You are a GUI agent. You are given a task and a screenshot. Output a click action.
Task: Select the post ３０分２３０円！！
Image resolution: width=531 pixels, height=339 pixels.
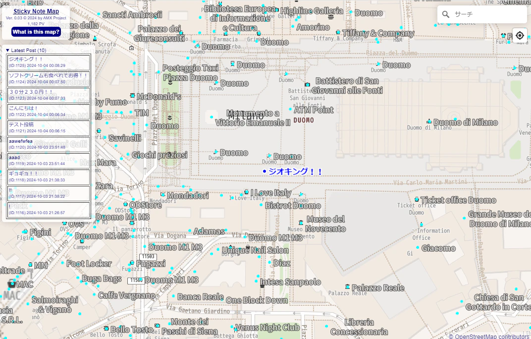click(49, 95)
